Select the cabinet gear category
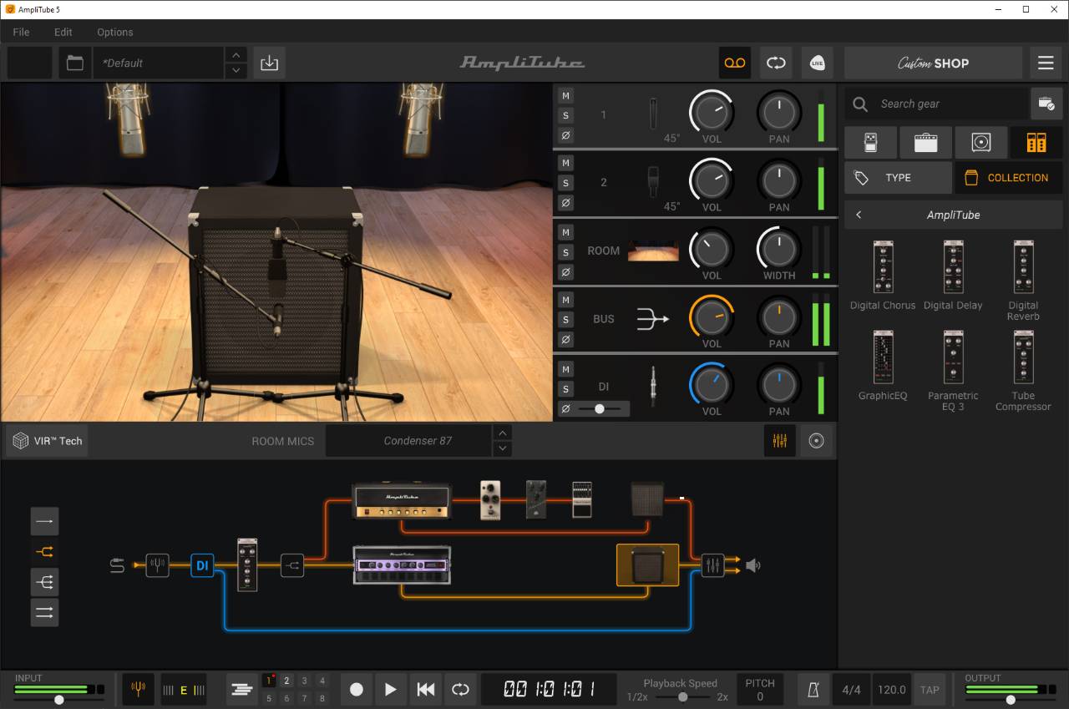The width and height of the screenshot is (1069, 709). tap(980, 143)
